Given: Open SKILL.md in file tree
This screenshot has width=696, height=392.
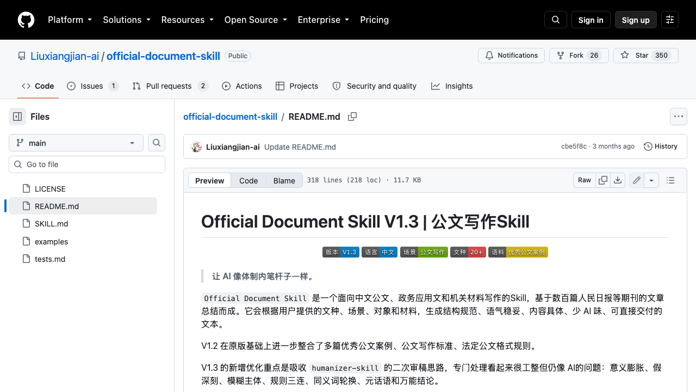Looking at the screenshot, I should click(x=83, y=224).
